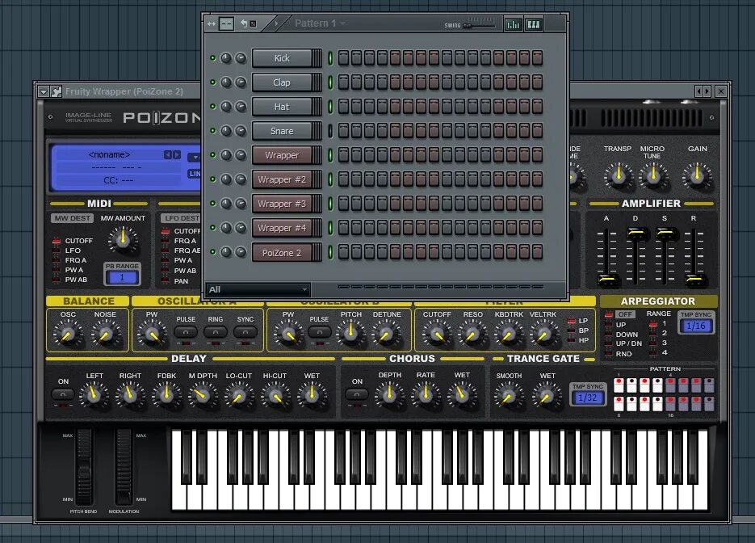This screenshot has width=755, height=543.
Task: Click the small X icon next to undo
Action: 254,23
